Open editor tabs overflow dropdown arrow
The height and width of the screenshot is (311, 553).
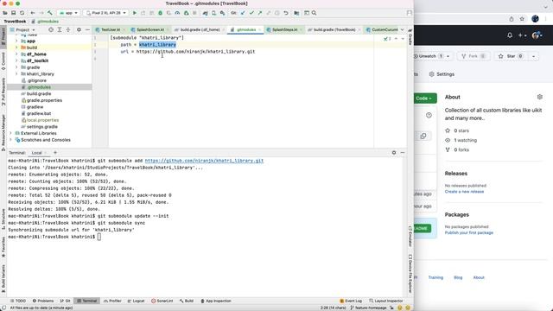(x=402, y=29)
